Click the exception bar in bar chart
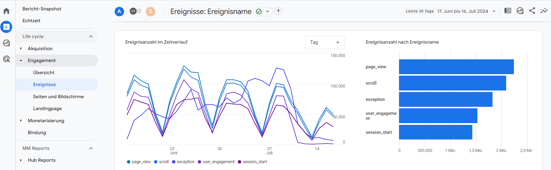This screenshot has width=551, height=170. 446,99
